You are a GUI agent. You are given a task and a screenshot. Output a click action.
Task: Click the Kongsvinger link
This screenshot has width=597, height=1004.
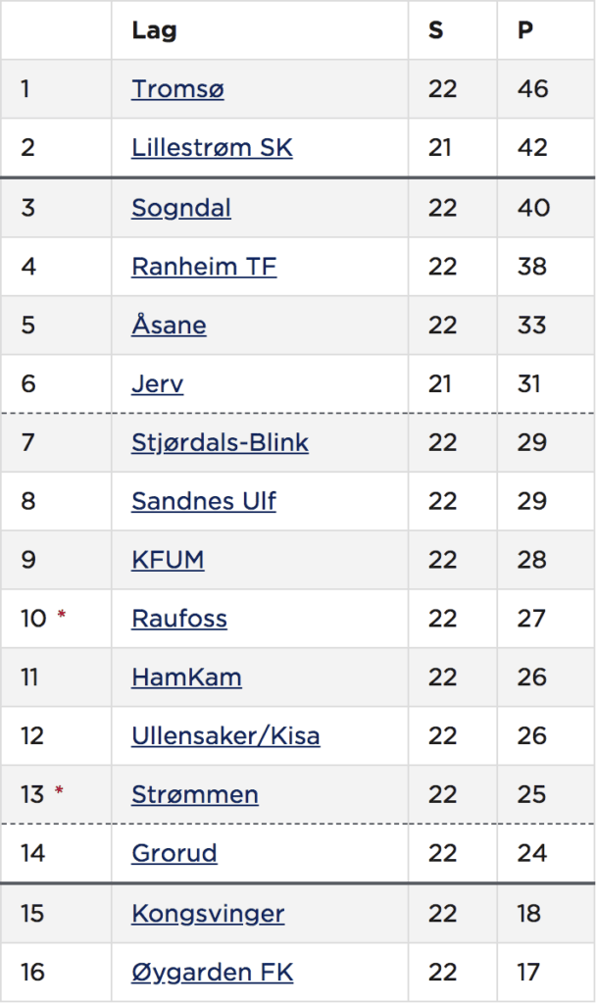point(208,914)
